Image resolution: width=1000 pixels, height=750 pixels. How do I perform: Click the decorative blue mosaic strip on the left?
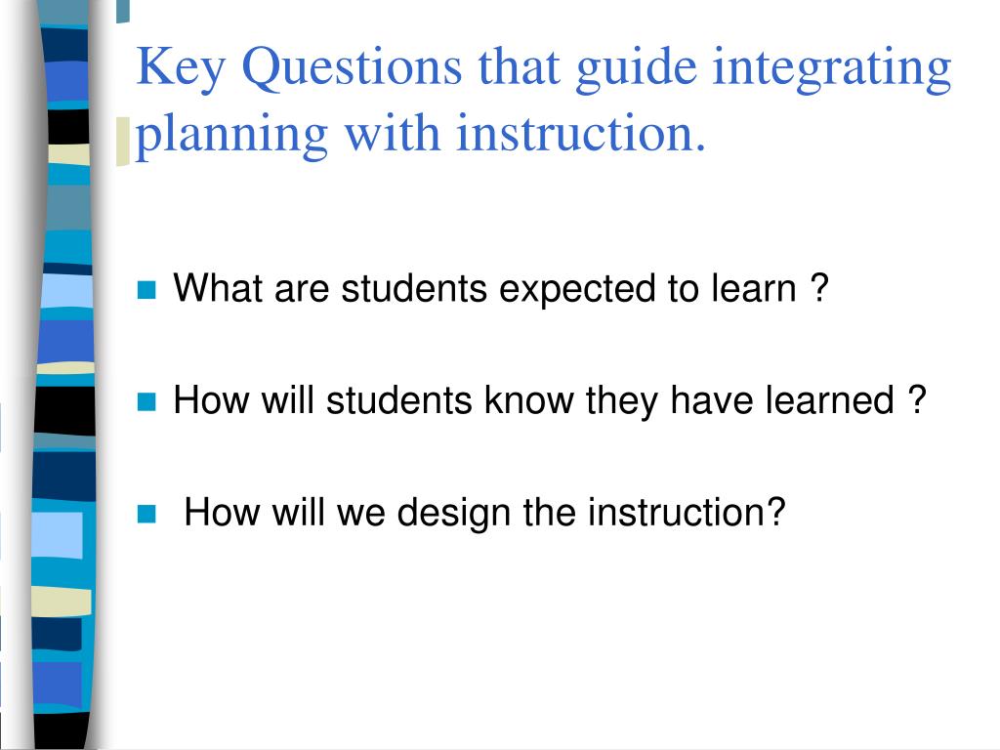63,391
